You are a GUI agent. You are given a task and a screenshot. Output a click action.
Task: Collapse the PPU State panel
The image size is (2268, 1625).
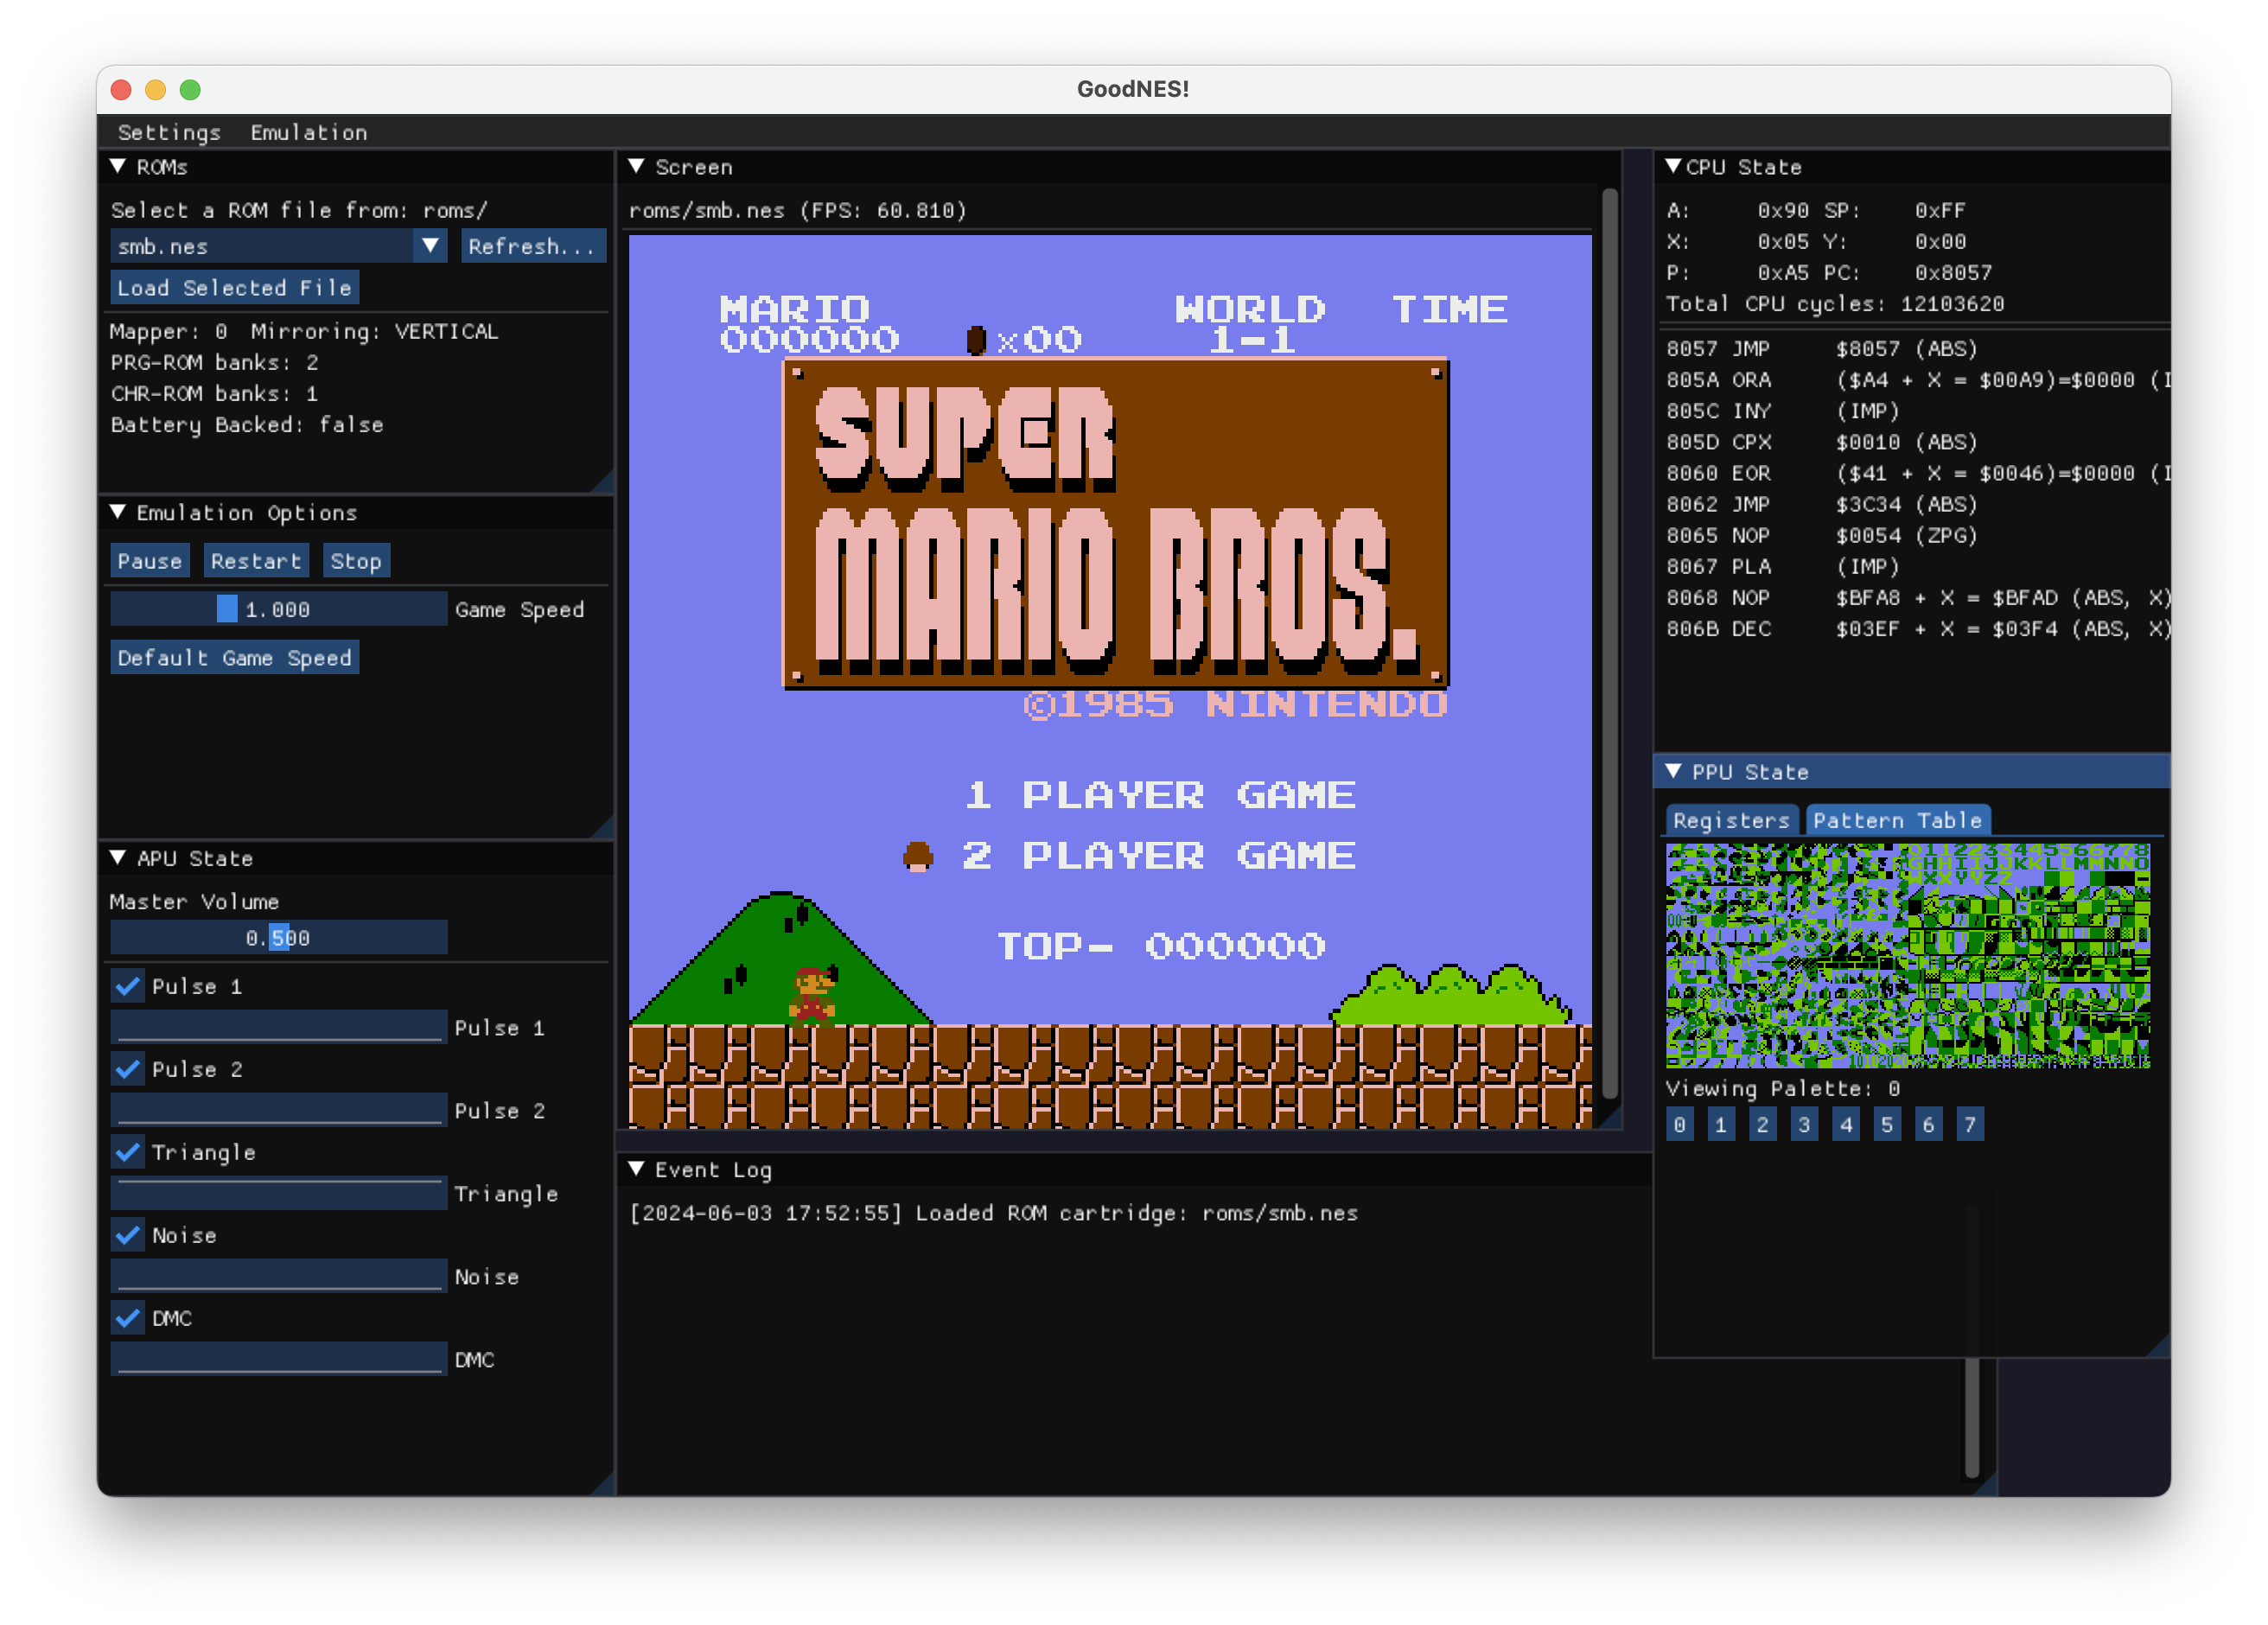(x=1673, y=771)
